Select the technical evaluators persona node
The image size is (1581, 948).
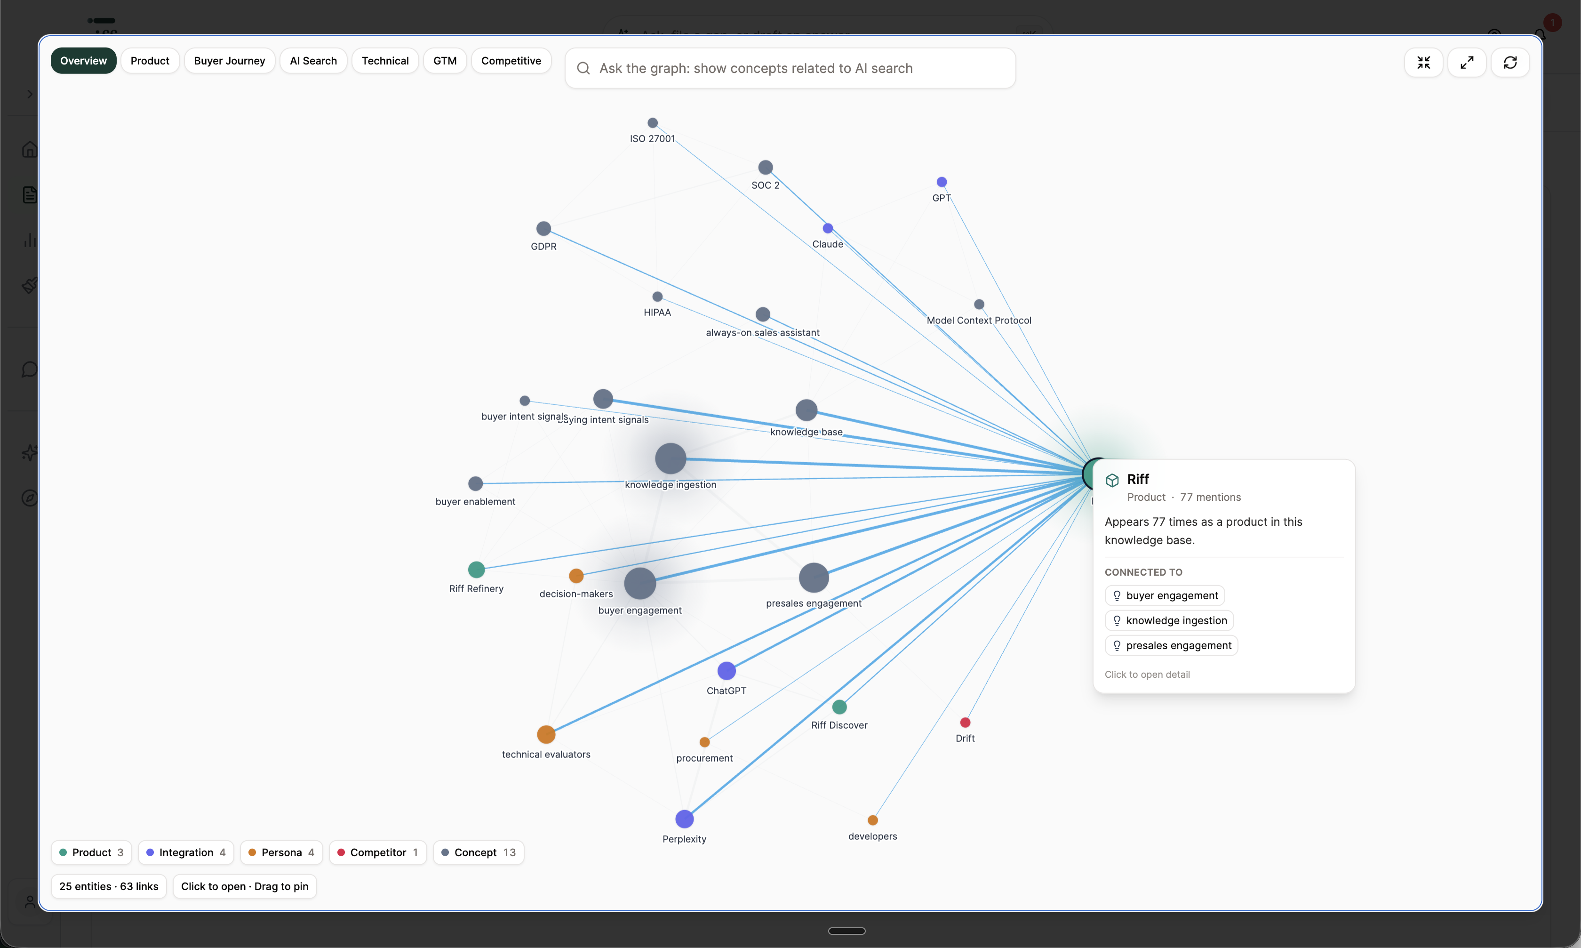tap(546, 735)
